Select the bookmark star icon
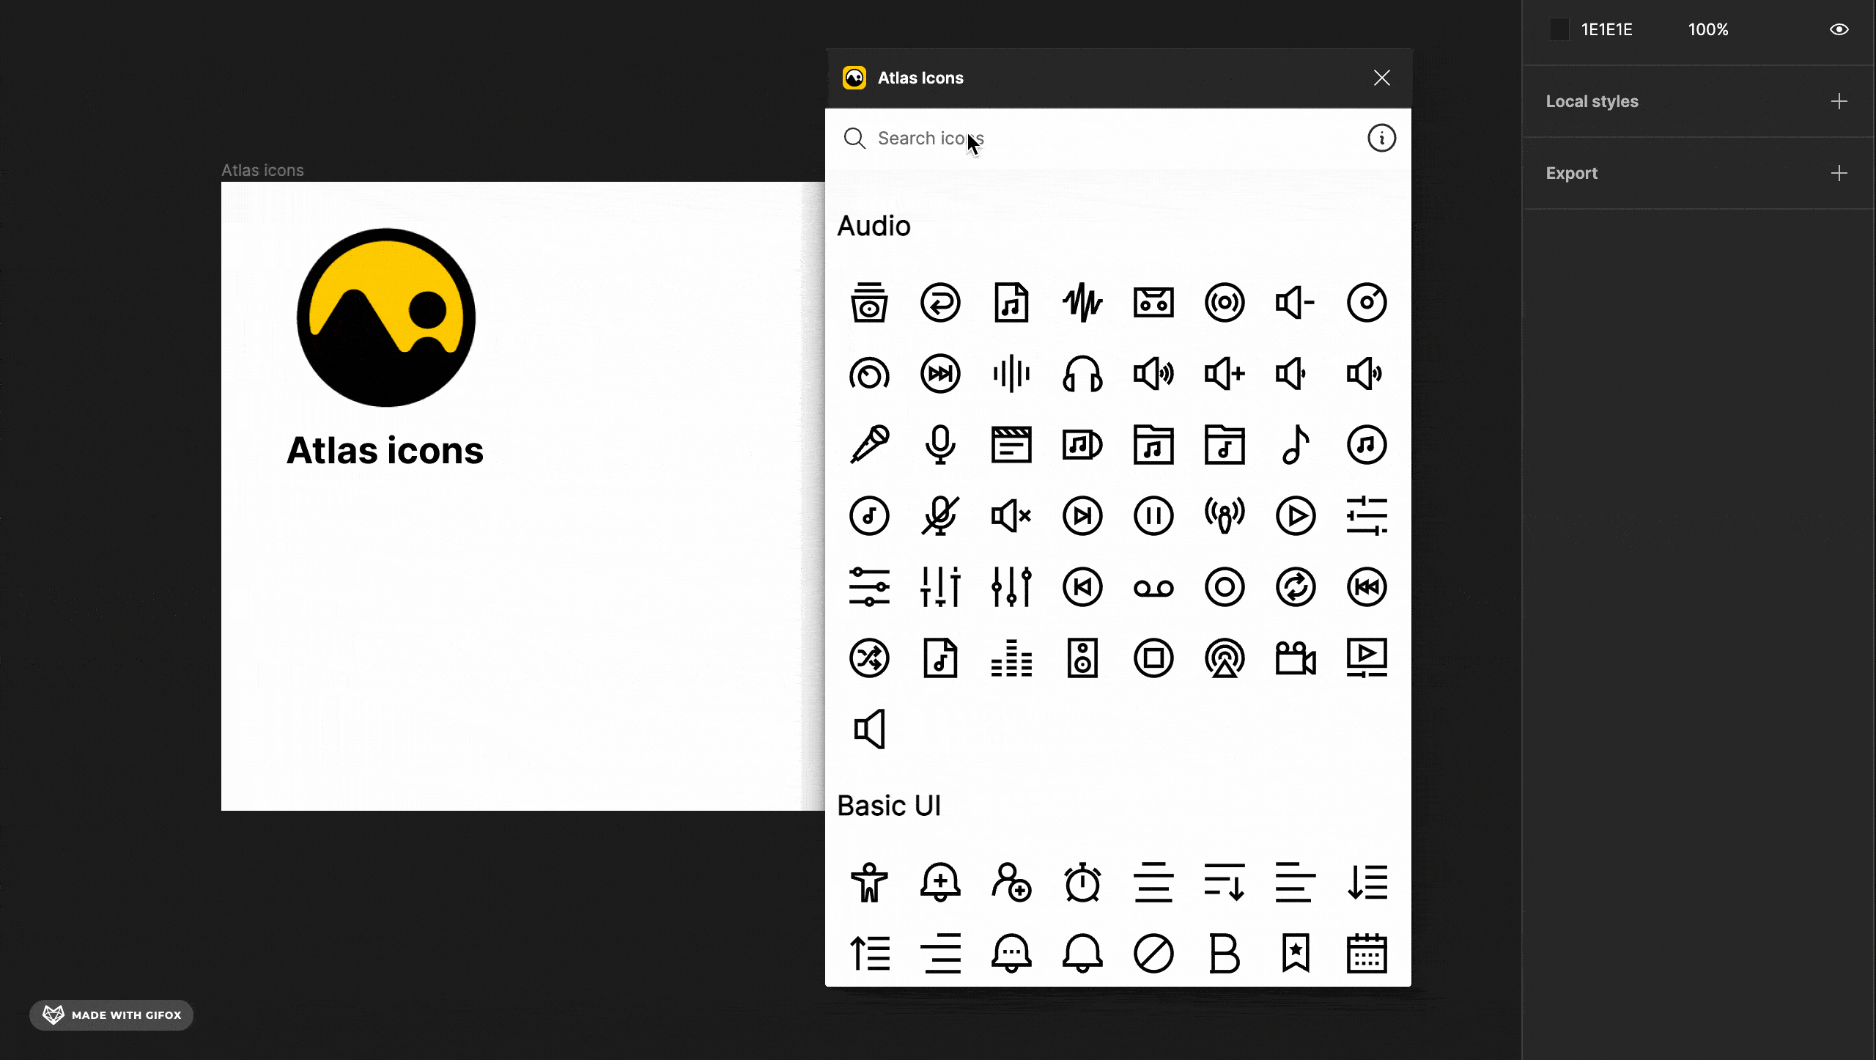Screen dimensions: 1876x1060 click(1296, 954)
